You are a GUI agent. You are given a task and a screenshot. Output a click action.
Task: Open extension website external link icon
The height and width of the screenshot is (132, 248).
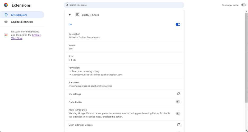[179, 125]
